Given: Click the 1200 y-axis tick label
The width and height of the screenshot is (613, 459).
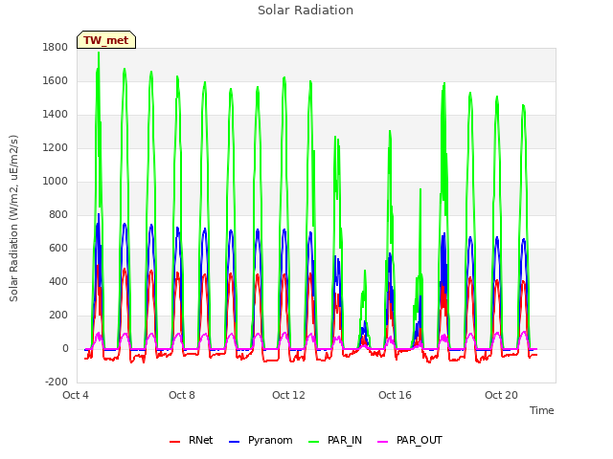Looking at the screenshot, I should pyautogui.click(x=56, y=148).
